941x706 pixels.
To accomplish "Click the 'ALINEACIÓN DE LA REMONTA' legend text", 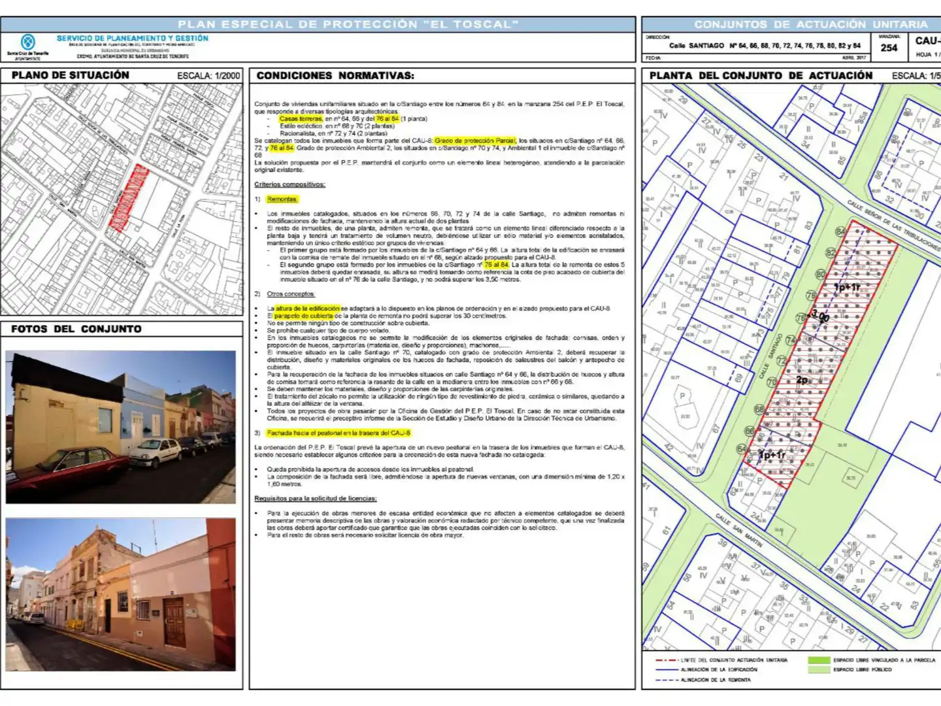I will (x=716, y=680).
